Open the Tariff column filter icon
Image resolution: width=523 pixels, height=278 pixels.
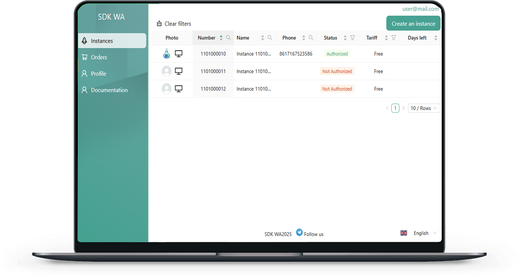pyautogui.click(x=393, y=38)
